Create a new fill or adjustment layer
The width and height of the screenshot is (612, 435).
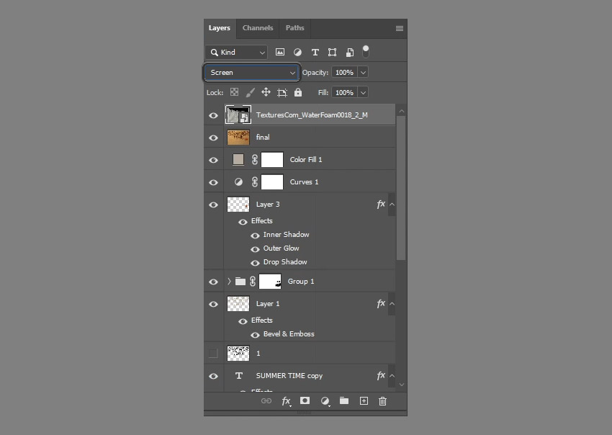click(324, 401)
